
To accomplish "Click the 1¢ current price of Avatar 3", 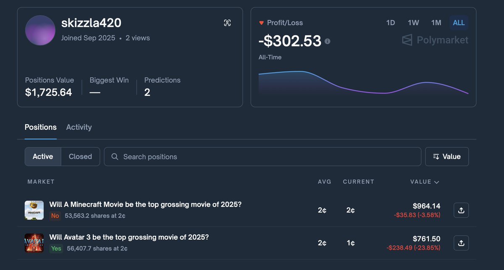I will (x=351, y=243).
